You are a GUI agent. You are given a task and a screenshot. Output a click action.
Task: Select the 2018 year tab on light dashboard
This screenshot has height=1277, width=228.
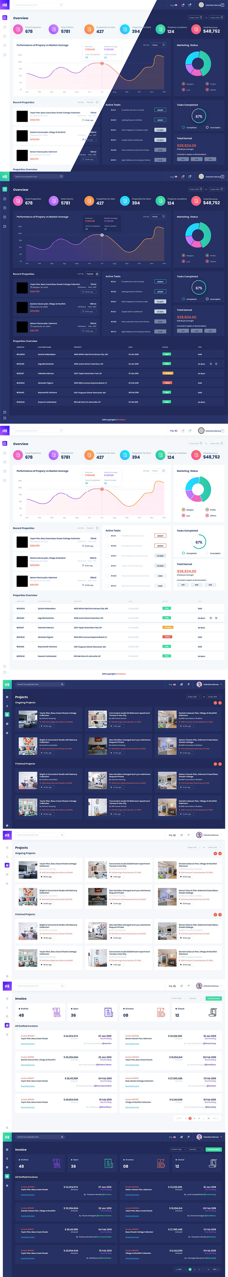196,585
